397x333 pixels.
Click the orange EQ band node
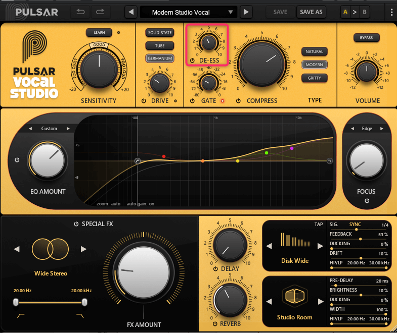203,161
